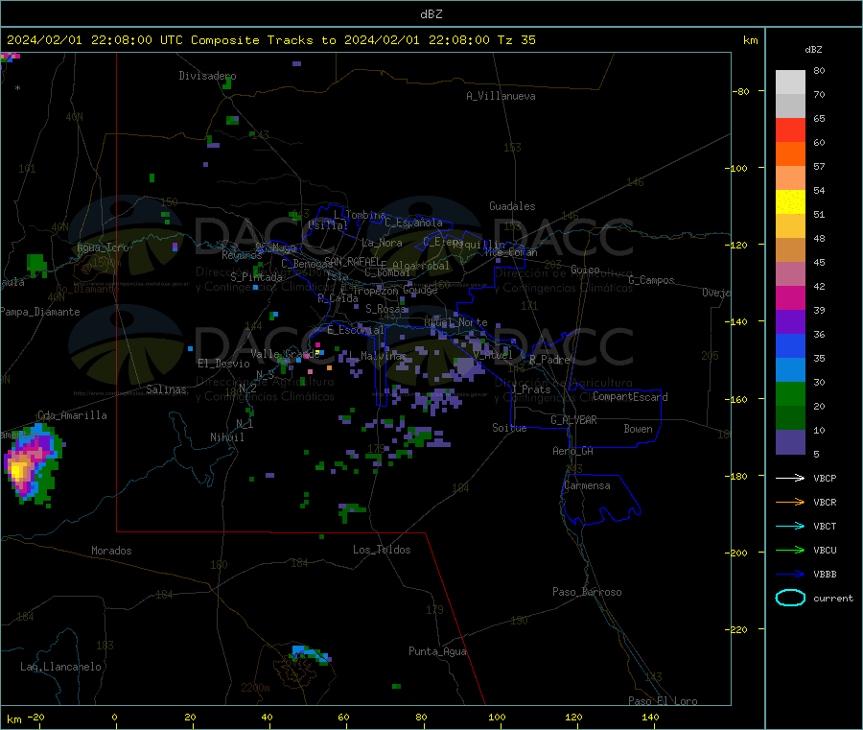Click the CompantEscard place label
The height and width of the screenshot is (730, 863).
(x=630, y=397)
